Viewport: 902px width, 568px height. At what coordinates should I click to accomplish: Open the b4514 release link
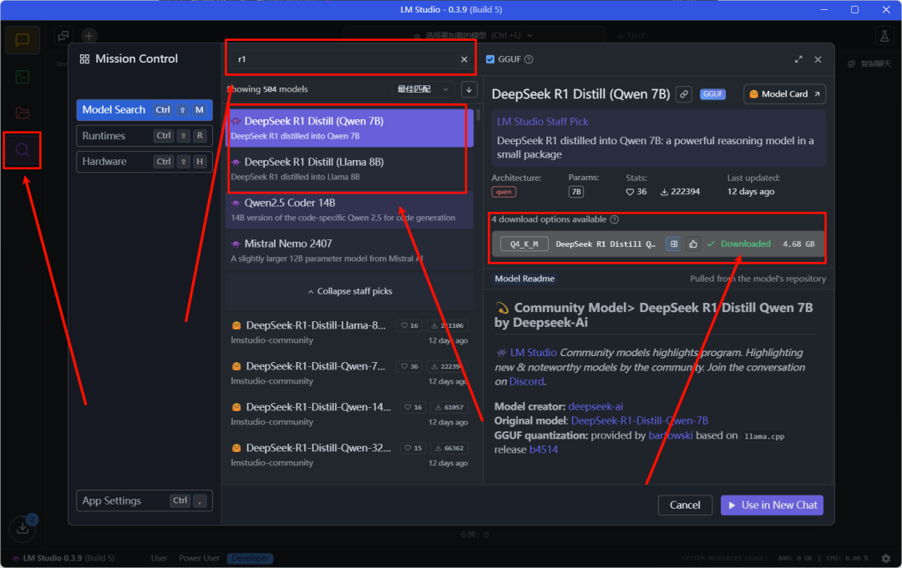tap(544, 450)
